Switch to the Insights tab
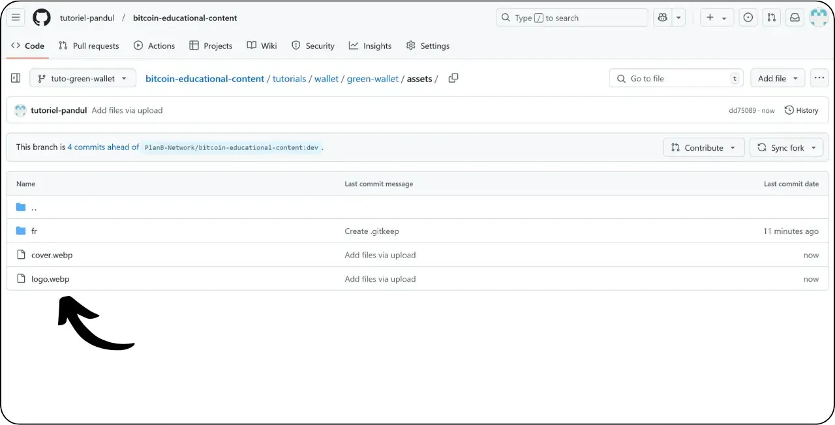835x425 pixels. 370,46
